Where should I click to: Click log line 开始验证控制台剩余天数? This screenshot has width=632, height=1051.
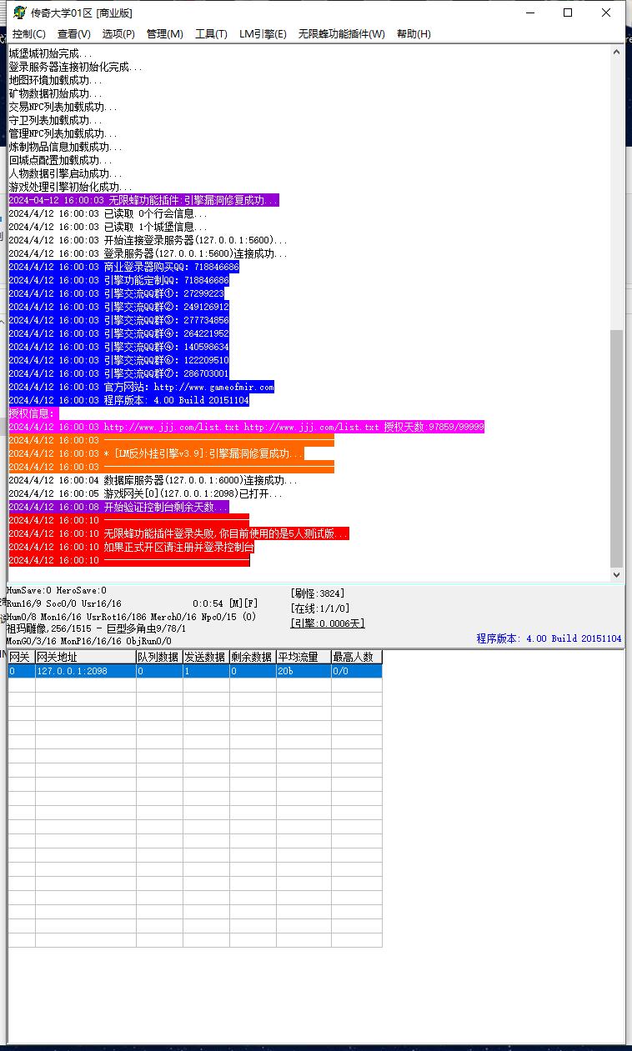[x=118, y=507]
